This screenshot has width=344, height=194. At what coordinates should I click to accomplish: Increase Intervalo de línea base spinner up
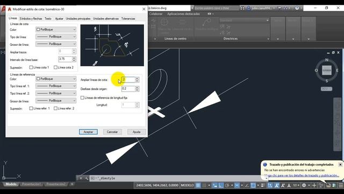(x=74, y=58)
